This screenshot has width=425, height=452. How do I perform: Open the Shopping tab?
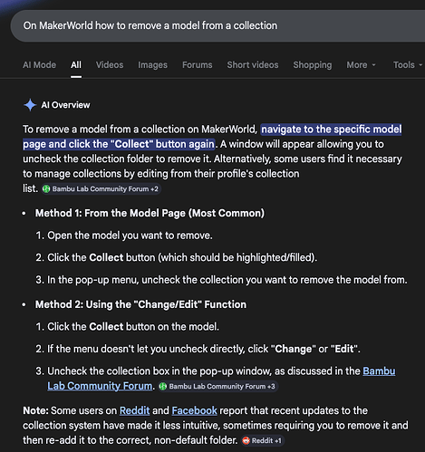[313, 65]
